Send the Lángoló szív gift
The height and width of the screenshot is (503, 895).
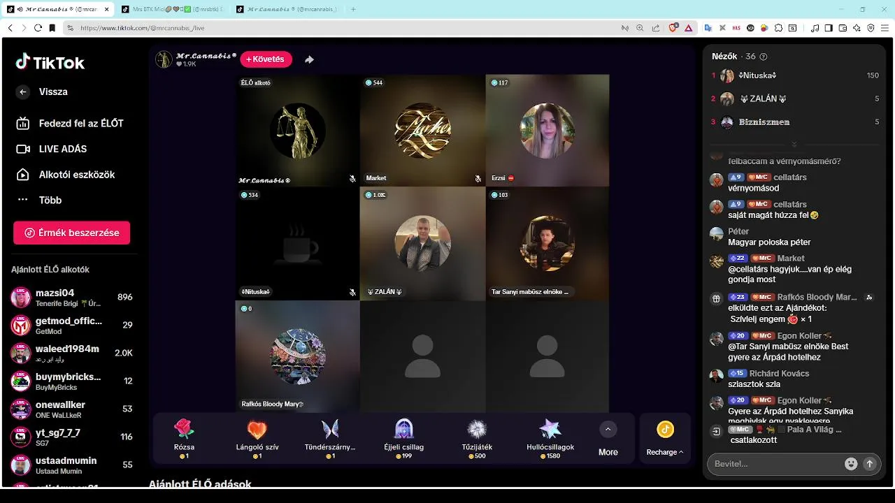257,438
